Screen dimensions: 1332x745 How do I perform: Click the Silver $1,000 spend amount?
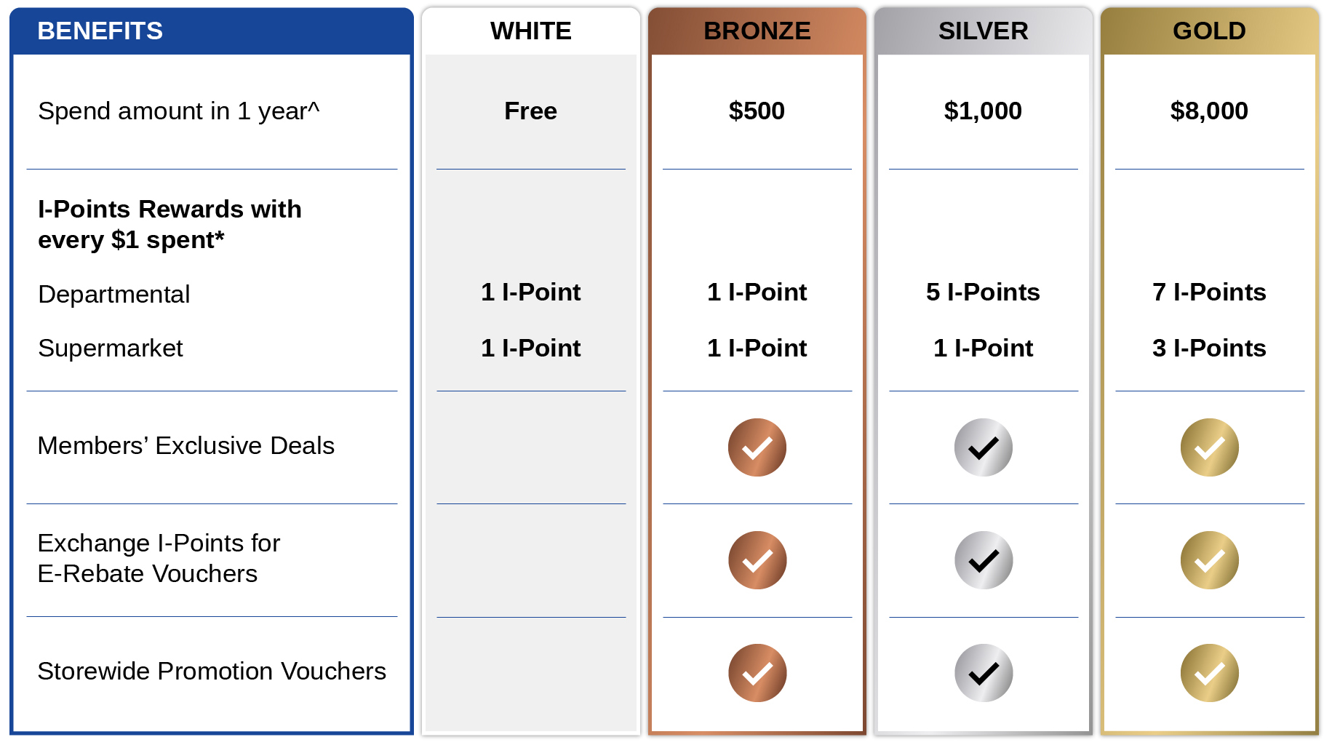(983, 111)
